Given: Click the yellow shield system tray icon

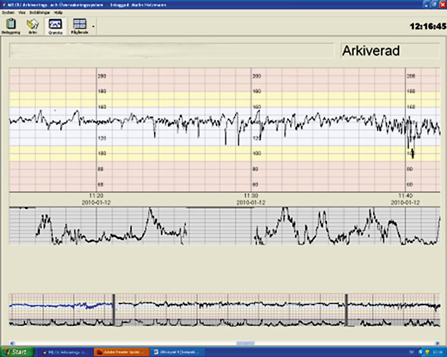Looking at the screenshot, I should (x=427, y=352).
